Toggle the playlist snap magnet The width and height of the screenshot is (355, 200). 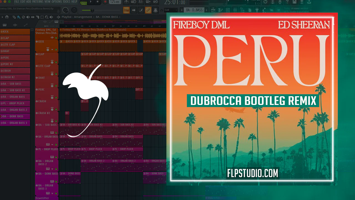pos(7,17)
